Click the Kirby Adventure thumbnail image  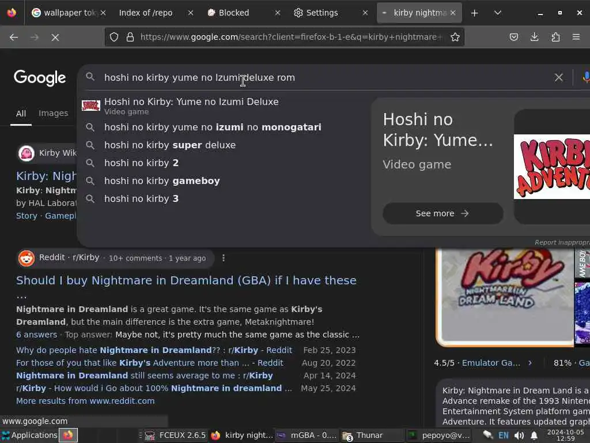point(552,167)
